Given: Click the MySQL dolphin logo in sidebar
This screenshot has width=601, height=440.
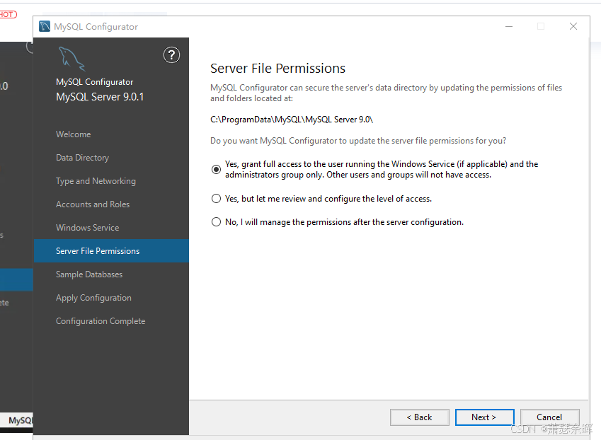Looking at the screenshot, I should (x=71, y=59).
